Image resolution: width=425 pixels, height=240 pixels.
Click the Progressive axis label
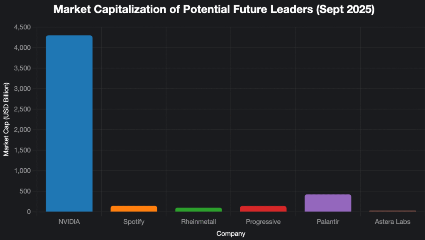[x=263, y=222]
